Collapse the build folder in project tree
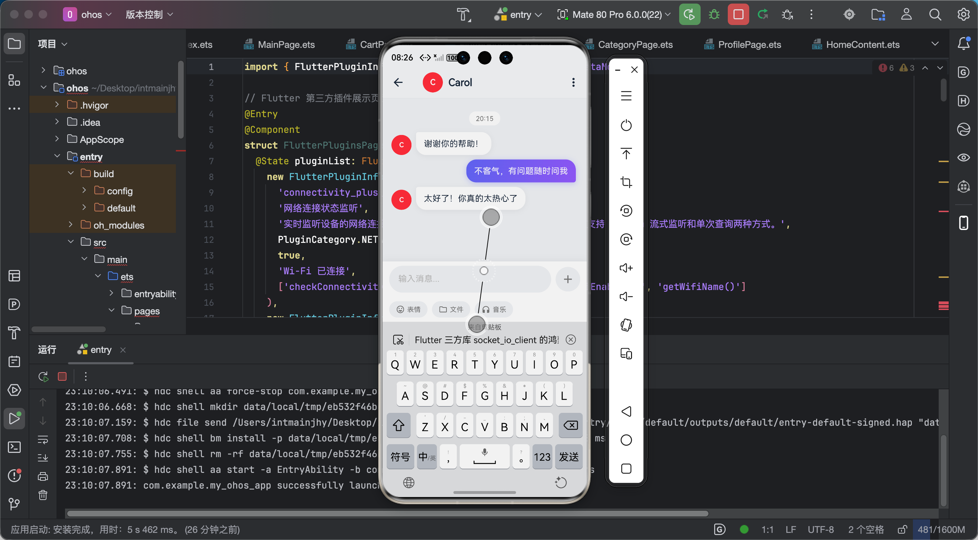 tap(71, 173)
